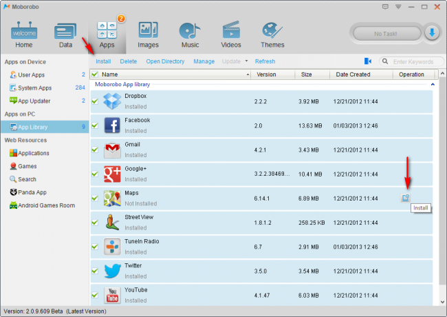This screenshot has width=447, height=317.
Task: Open the Update dropdown arrow
Action: tap(246, 61)
